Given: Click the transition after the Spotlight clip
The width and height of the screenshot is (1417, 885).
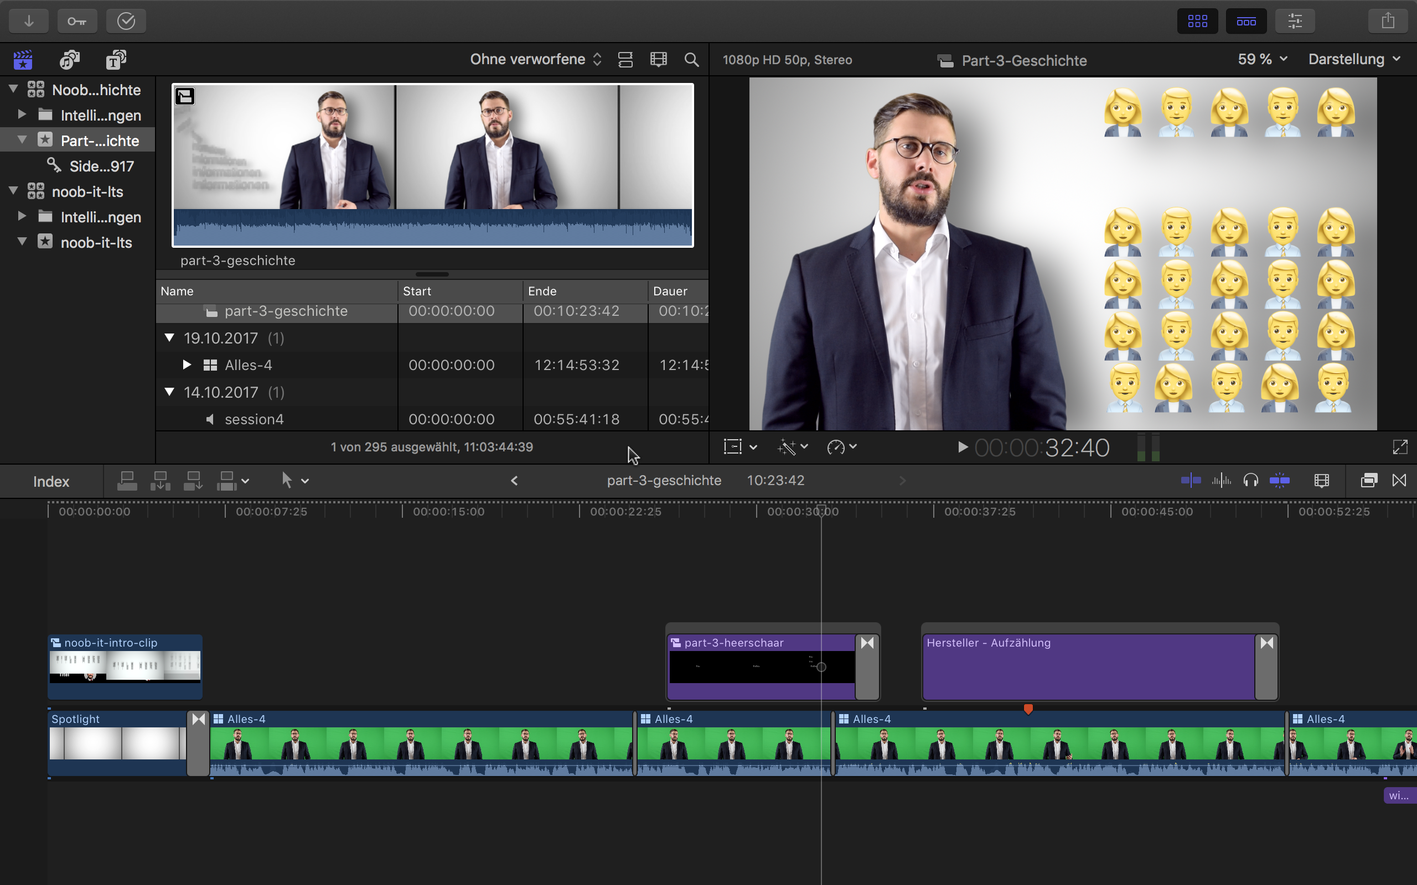Looking at the screenshot, I should [199, 743].
